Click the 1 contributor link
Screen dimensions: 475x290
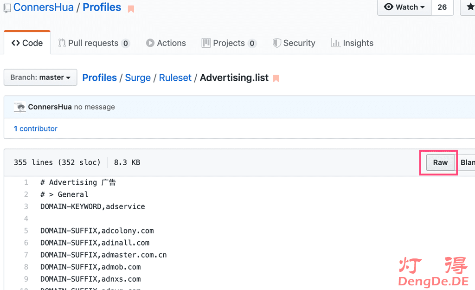36,129
